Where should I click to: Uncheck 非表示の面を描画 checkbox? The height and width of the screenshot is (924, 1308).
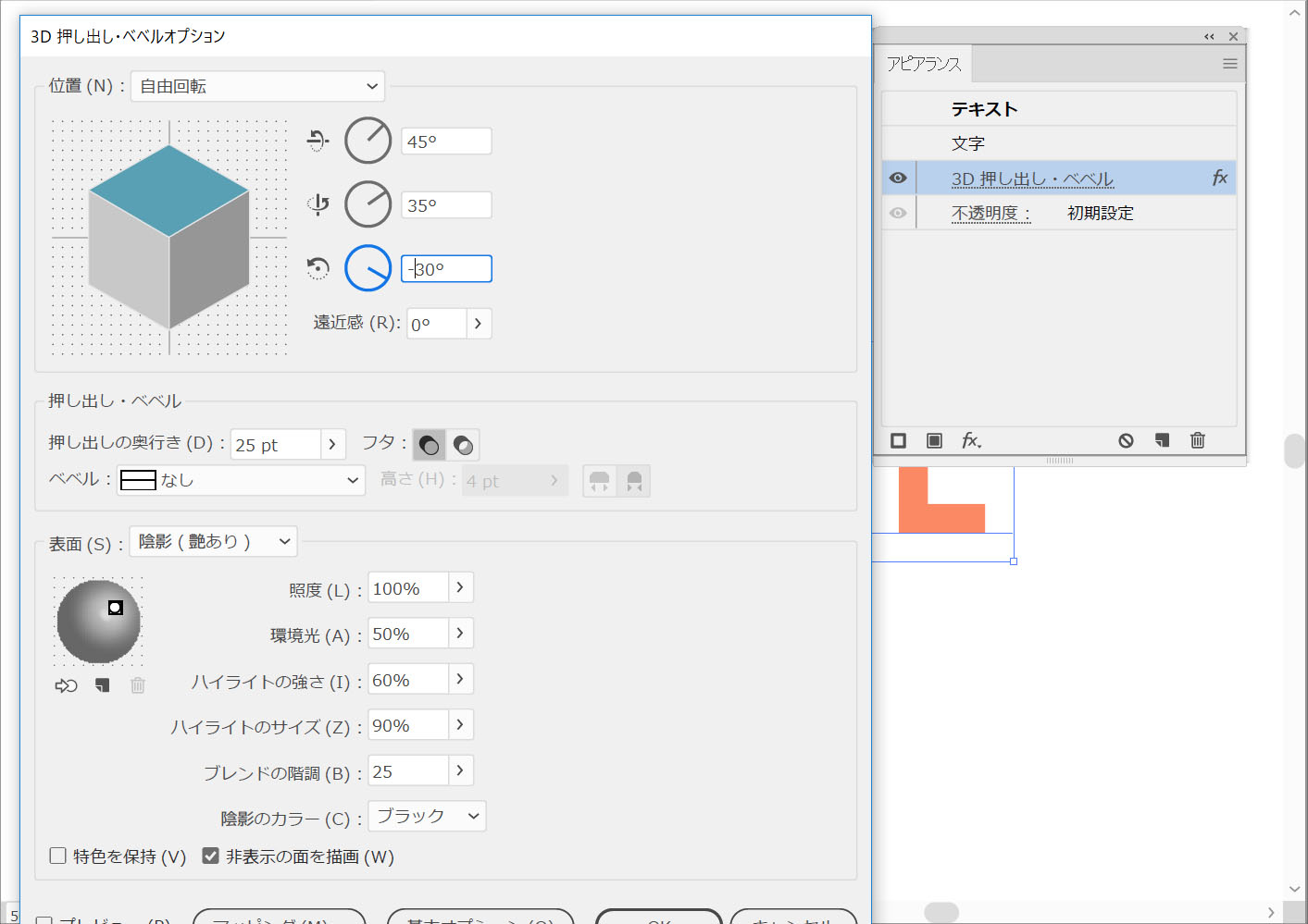[211, 856]
